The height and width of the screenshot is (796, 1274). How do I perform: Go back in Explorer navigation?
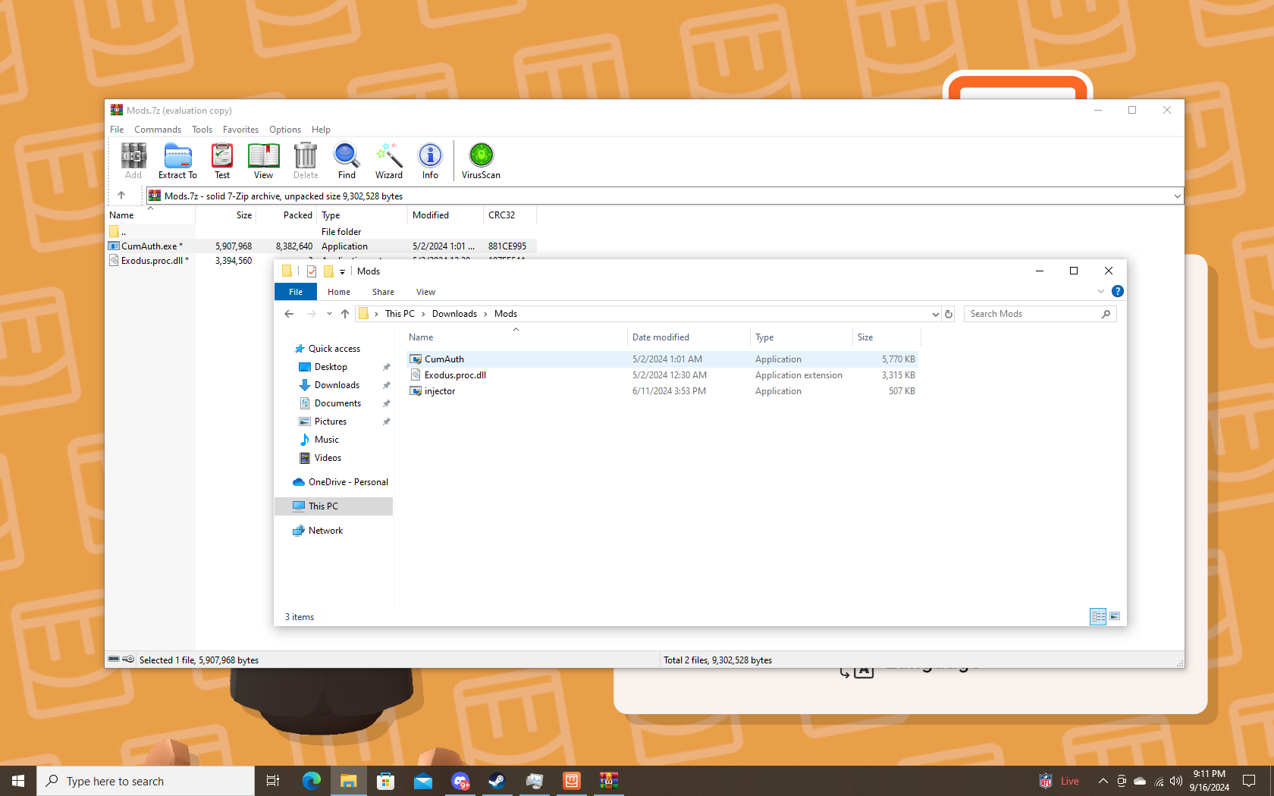point(289,314)
